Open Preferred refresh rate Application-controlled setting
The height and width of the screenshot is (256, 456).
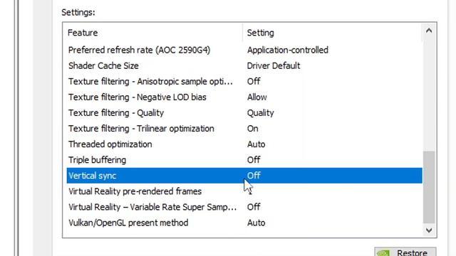(288, 50)
